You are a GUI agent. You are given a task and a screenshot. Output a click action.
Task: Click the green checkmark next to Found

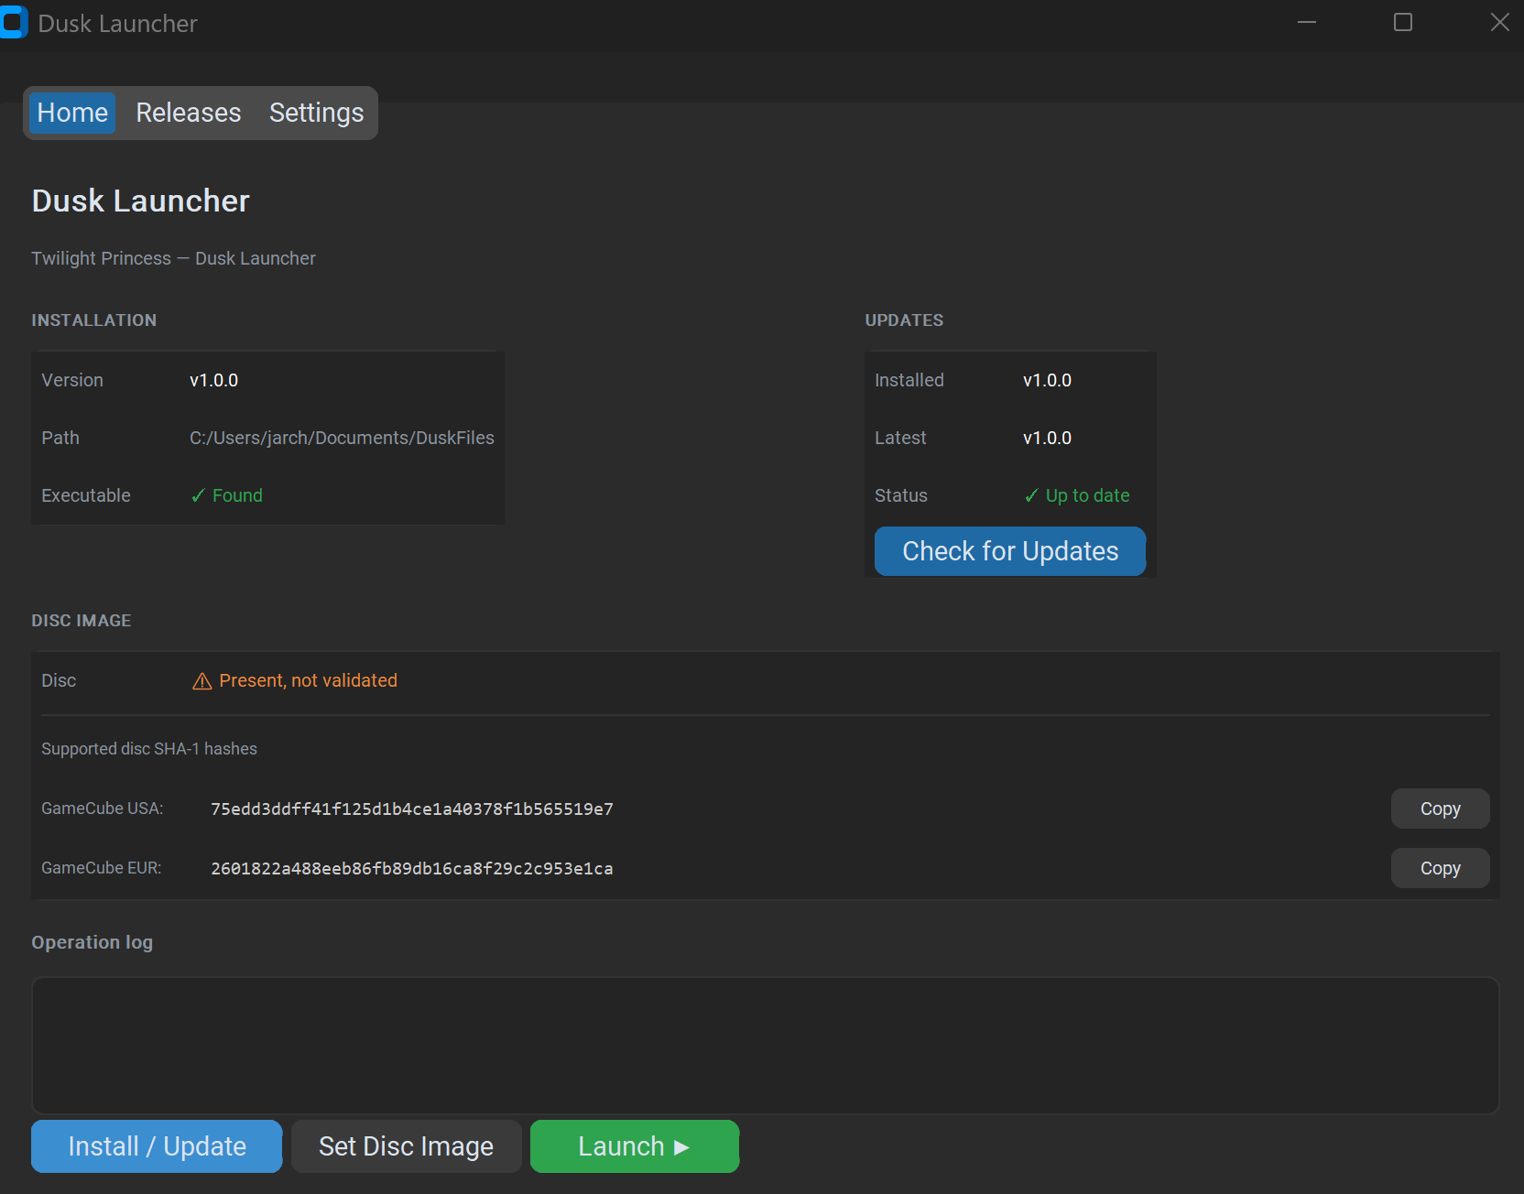click(198, 495)
